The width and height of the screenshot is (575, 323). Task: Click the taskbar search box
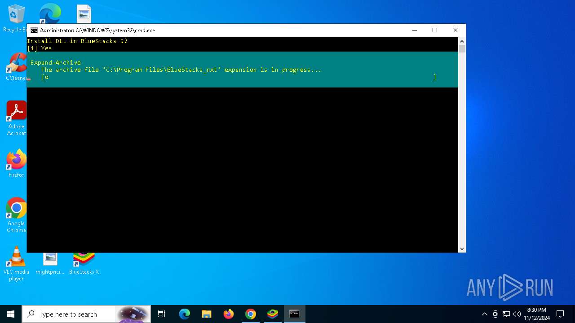pos(86,314)
